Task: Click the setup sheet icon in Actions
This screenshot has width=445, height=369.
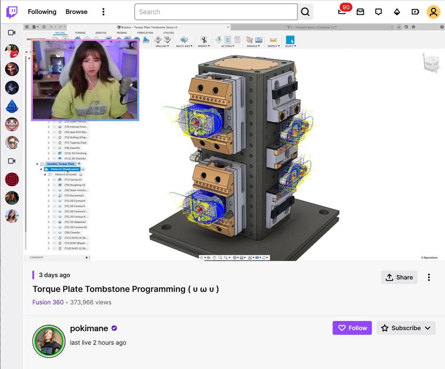Action: (237, 40)
